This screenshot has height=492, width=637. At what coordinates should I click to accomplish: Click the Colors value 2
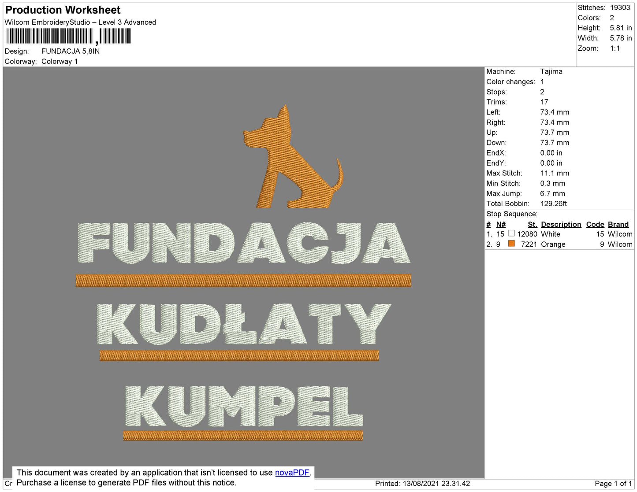[x=612, y=18]
